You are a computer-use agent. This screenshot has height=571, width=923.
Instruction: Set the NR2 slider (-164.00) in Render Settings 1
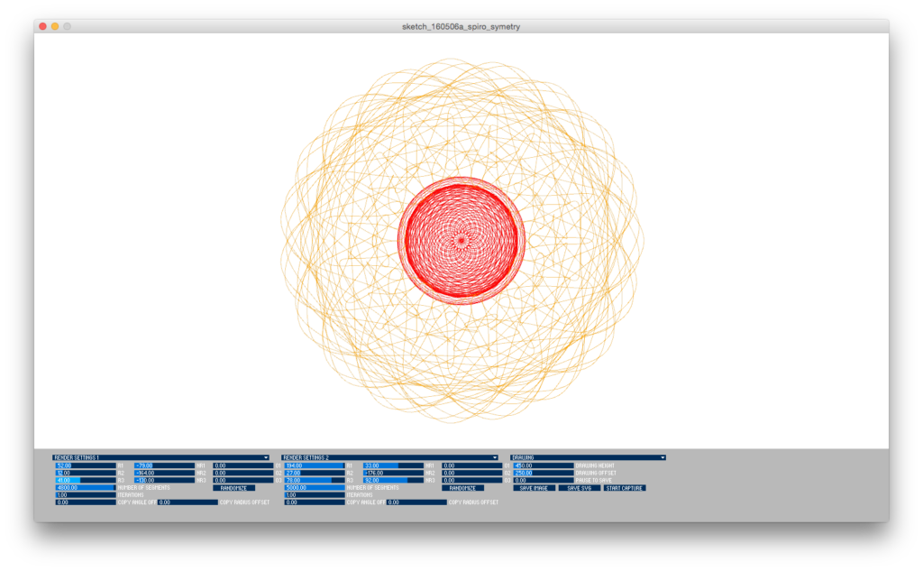point(164,474)
